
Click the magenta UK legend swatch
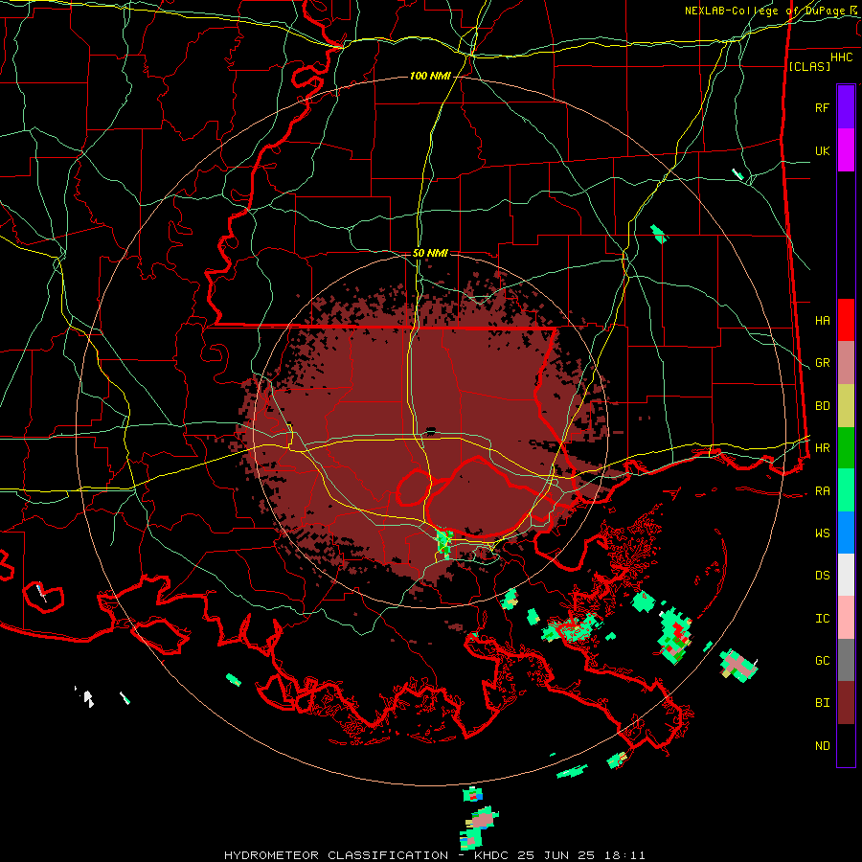846,150
